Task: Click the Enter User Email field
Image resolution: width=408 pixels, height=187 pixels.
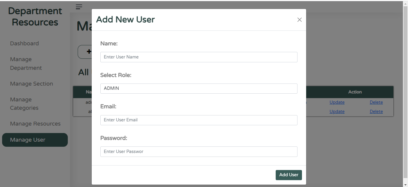Action: [x=199, y=120]
